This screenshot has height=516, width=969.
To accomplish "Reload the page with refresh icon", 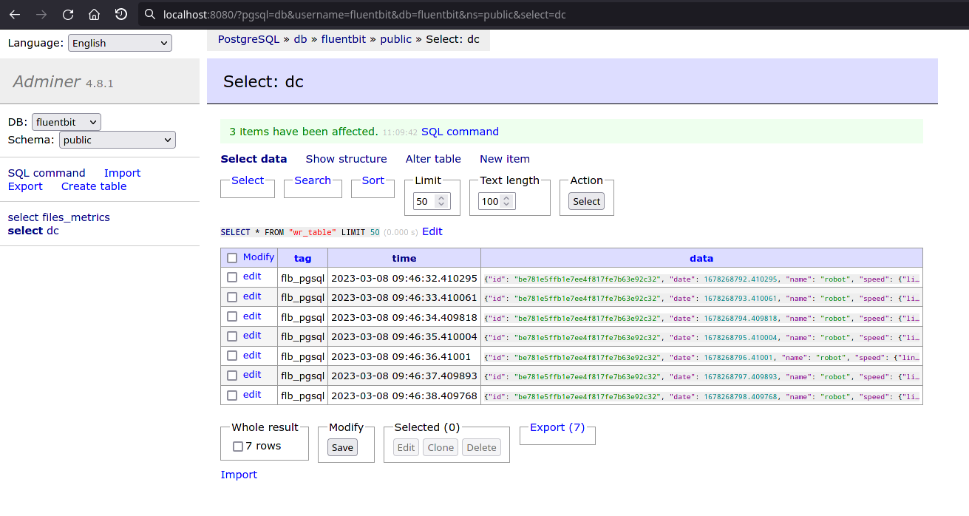I will pos(68,14).
